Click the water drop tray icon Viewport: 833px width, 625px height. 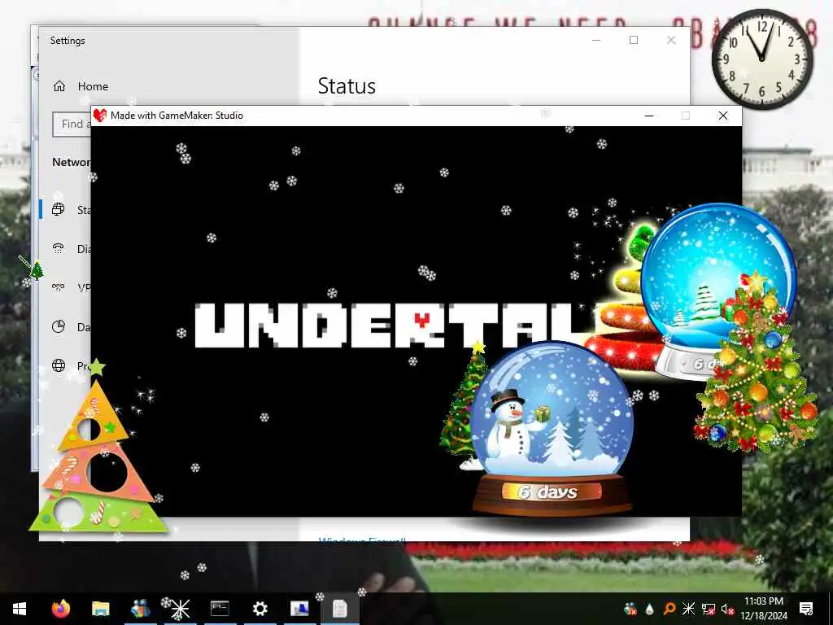pos(649,609)
